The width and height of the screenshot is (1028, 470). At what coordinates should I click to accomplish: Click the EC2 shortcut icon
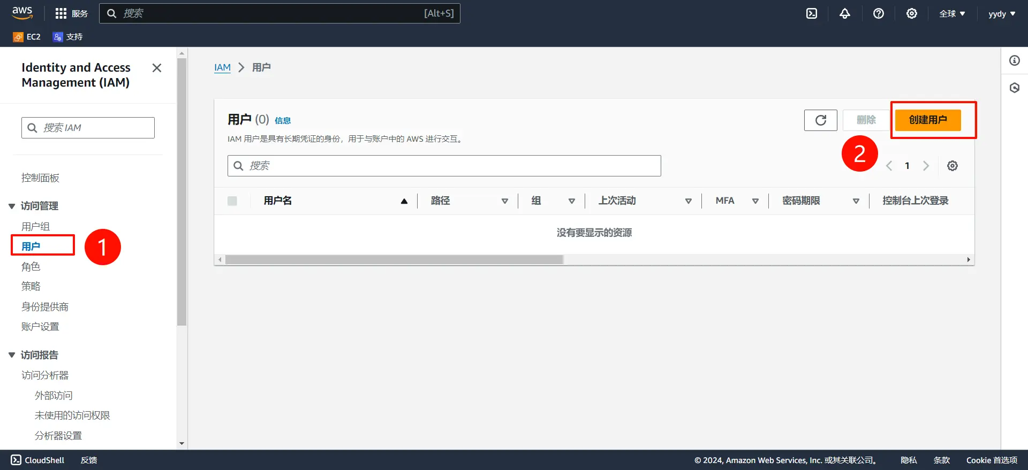click(x=18, y=37)
